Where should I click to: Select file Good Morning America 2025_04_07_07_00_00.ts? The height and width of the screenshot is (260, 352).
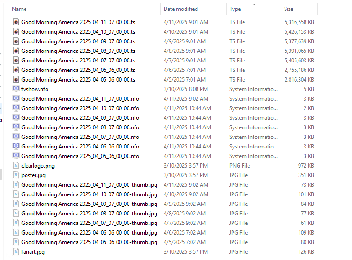point(78,61)
